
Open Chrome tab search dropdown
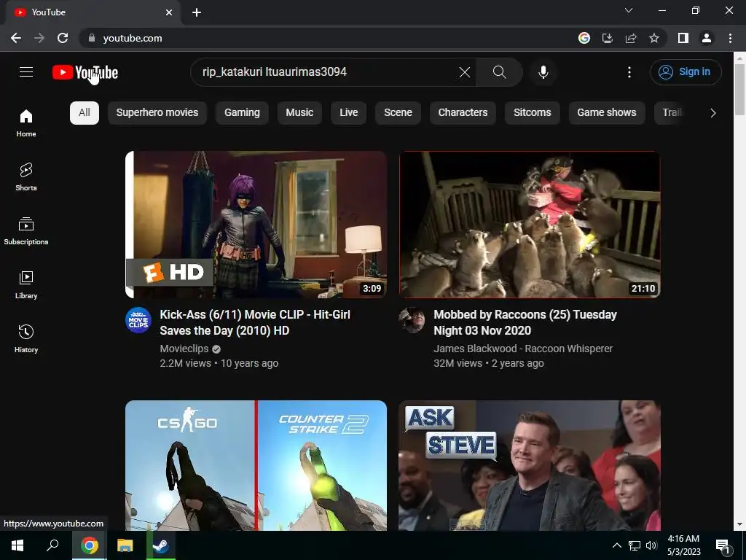pyautogui.click(x=629, y=10)
